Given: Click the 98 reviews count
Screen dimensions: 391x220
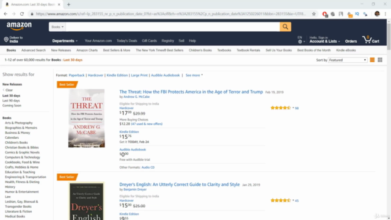Looking at the screenshot, I should tap(296, 108).
